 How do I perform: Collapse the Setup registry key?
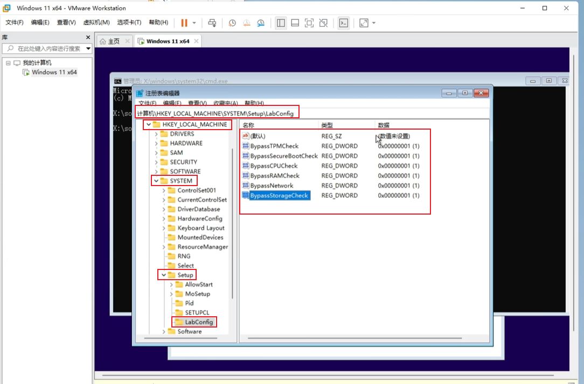tap(164, 275)
